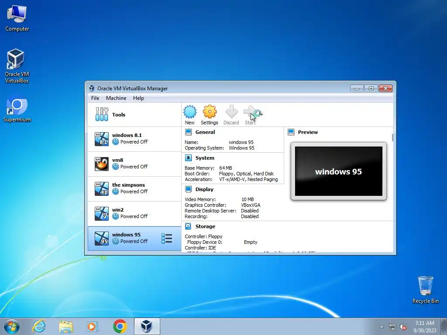Image resolution: width=447 pixels, height=335 pixels.
Task: Open Settings gear for selected VM
Action: tap(210, 112)
